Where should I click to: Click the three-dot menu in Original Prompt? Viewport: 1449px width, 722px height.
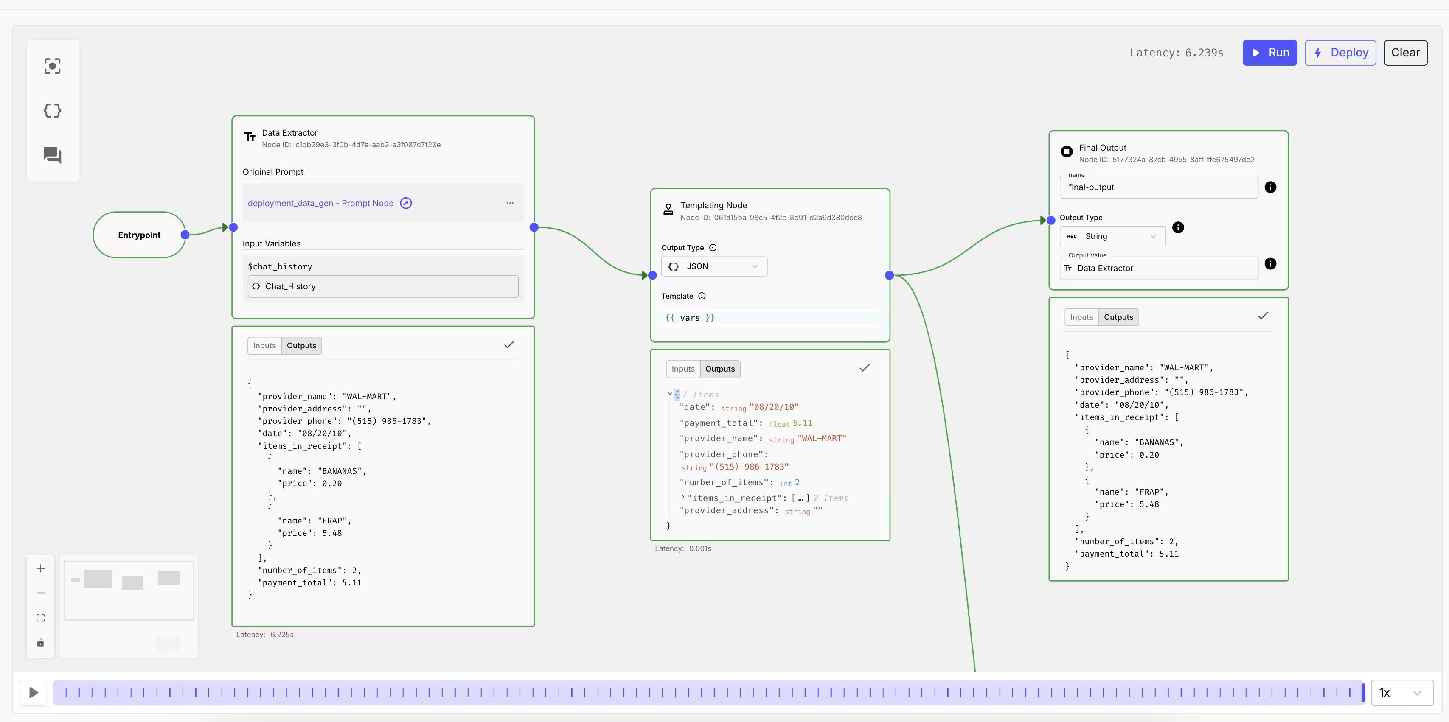coord(510,203)
